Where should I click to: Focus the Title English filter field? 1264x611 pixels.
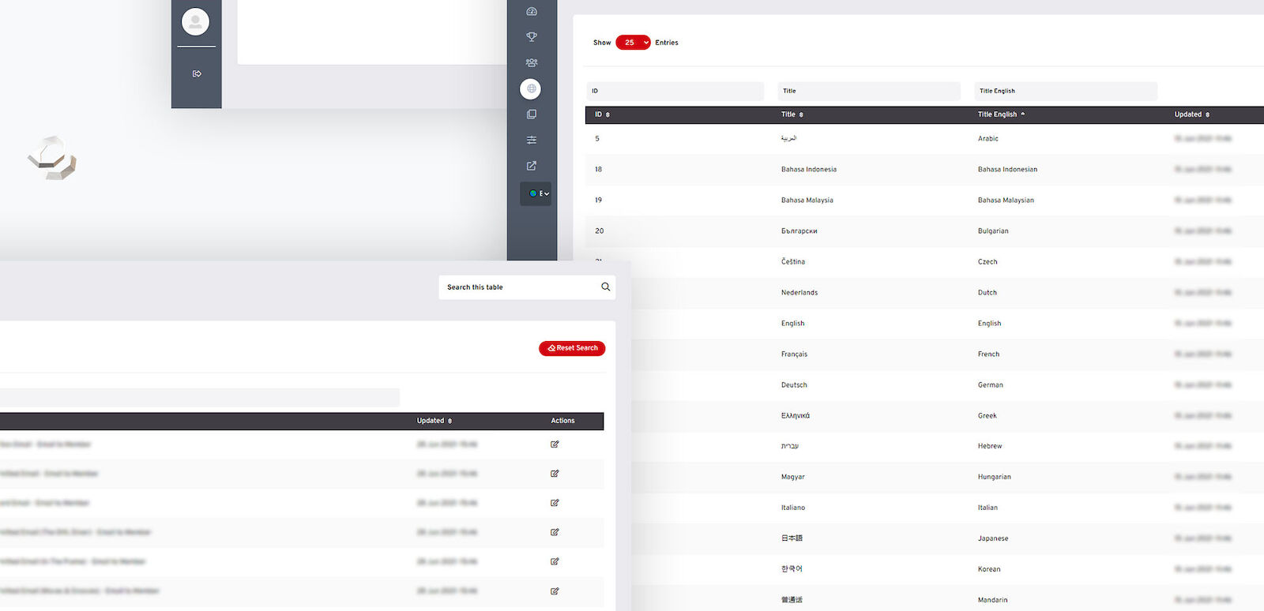click(x=1065, y=91)
